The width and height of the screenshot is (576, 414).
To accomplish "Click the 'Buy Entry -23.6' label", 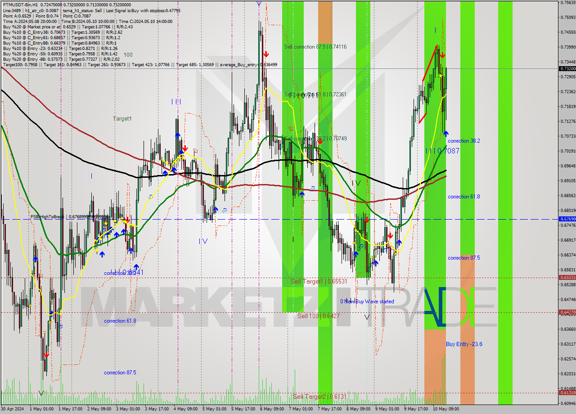I will tap(464, 344).
